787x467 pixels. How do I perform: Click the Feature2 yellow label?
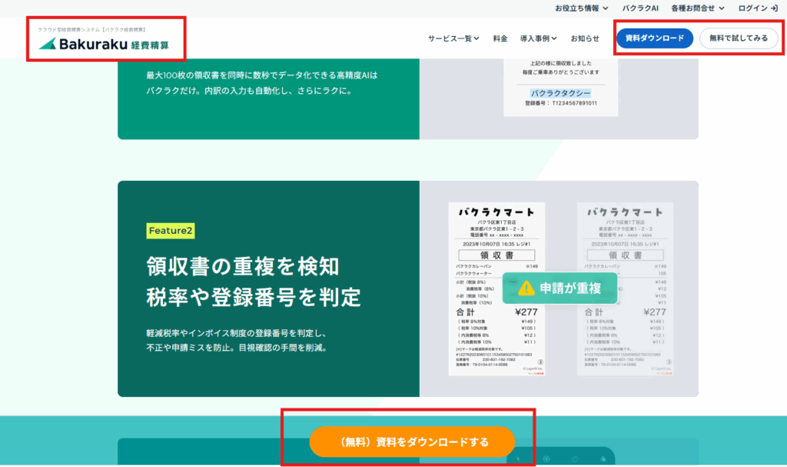point(171,230)
